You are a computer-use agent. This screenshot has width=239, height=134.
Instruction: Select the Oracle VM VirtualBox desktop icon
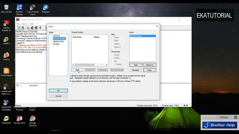point(6,105)
